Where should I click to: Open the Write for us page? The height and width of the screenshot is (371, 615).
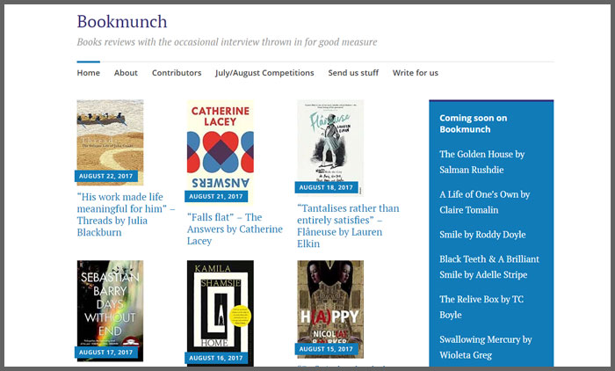416,73
